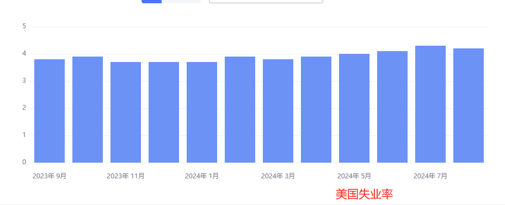Select the bar above the 2023年 11月 label
The width and height of the screenshot is (505, 205).
(126, 113)
